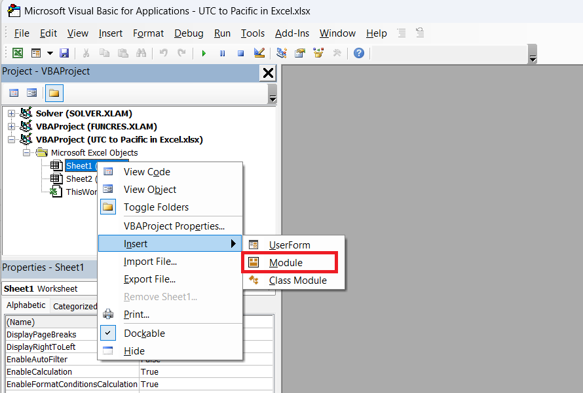Open the Format menu
The height and width of the screenshot is (393, 583).
[x=148, y=33]
